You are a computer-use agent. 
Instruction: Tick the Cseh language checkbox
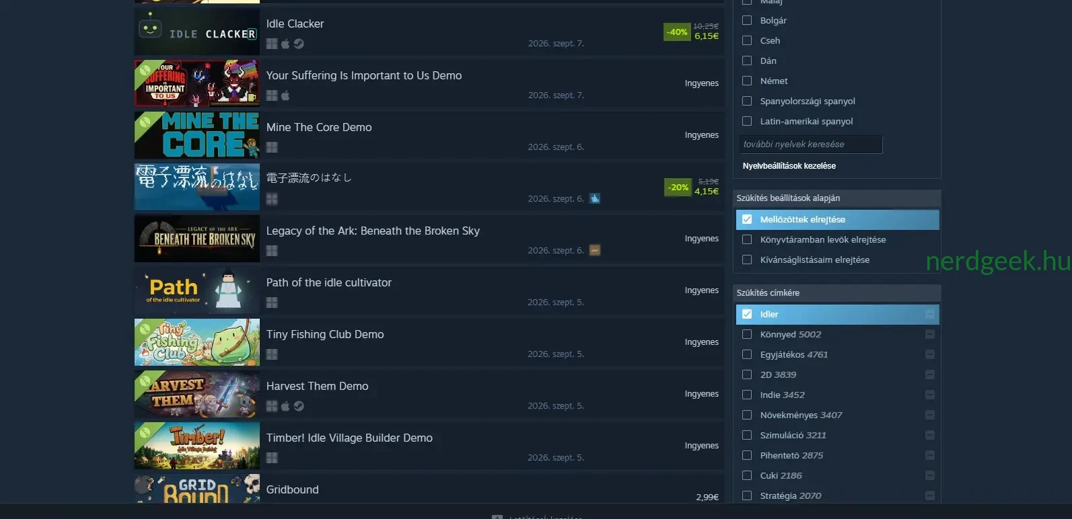point(747,40)
